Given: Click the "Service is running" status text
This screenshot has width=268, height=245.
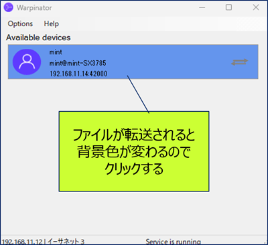Looking at the screenshot, I should 173,242.
